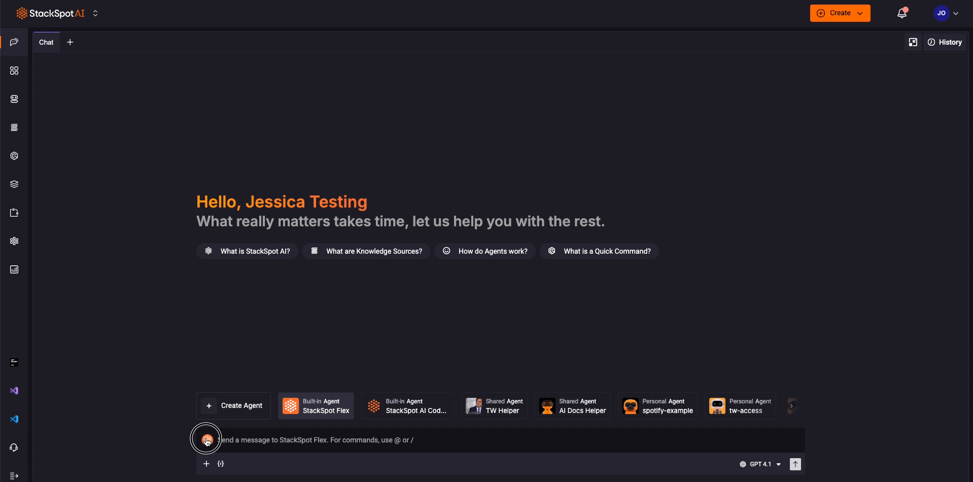Screen dimensions: 973x482
Task: Open the terminal CLI icon in sidebar
Action: click(x=14, y=362)
